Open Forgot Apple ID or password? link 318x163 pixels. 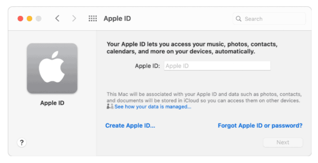click(260, 125)
